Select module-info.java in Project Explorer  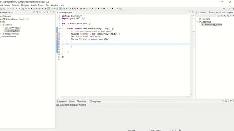click(12, 34)
